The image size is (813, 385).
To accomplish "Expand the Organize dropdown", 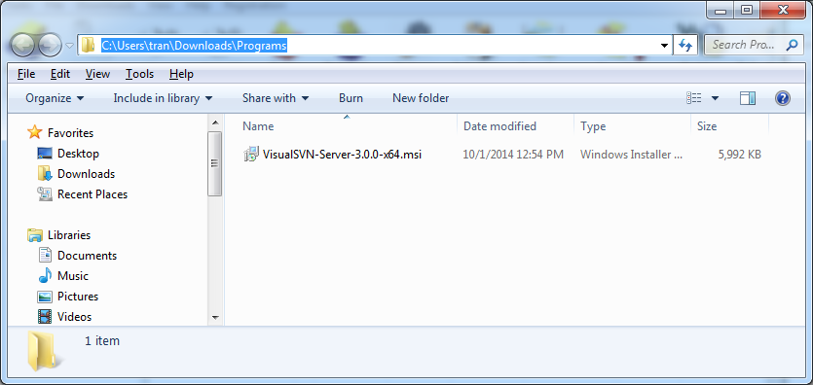I will (x=55, y=98).
